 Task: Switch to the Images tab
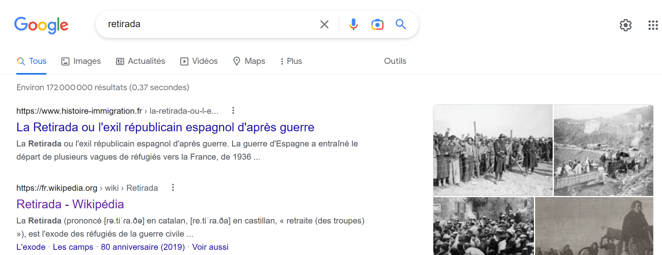[81, 61]
